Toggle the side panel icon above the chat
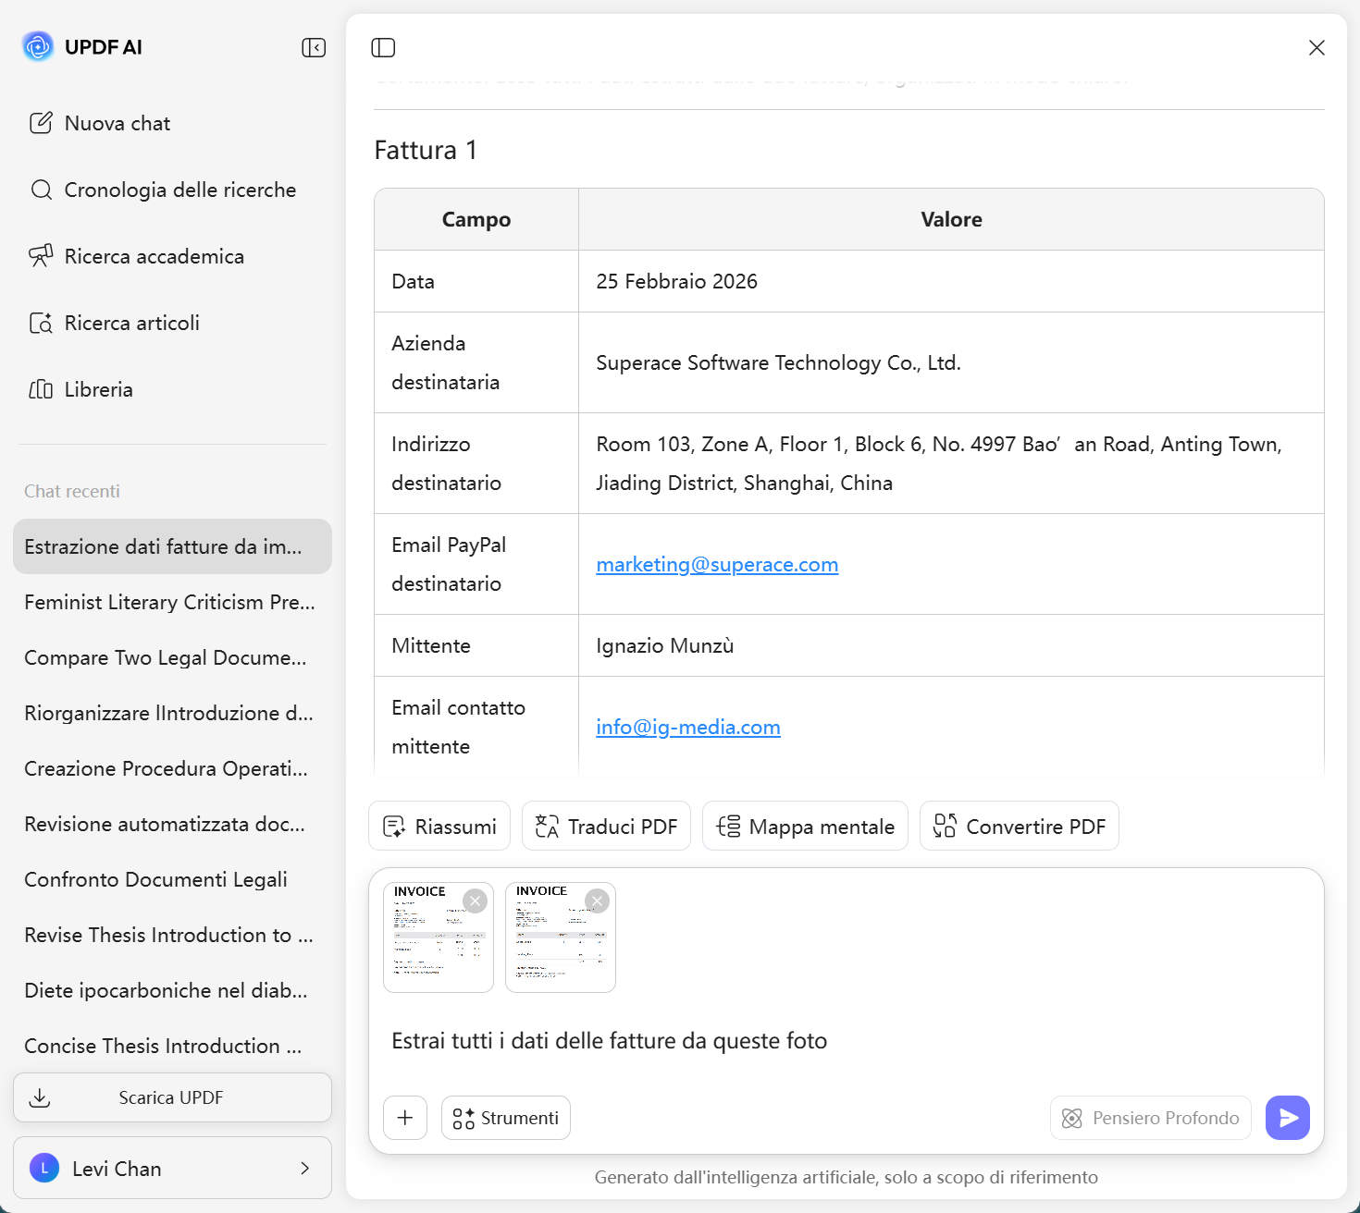 pyautogui.click(x=383, y=47)
